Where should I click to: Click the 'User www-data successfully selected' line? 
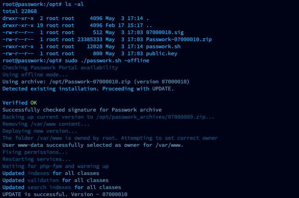93,145
